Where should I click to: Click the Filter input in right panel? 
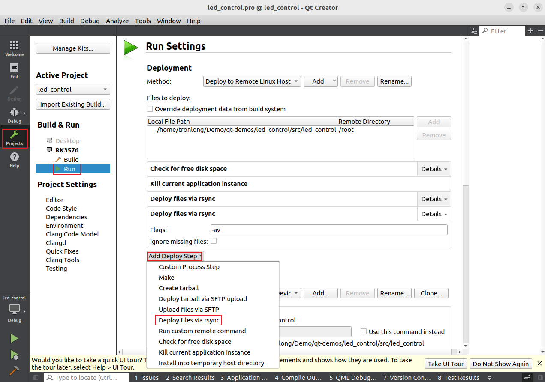[x=502, y=31]
